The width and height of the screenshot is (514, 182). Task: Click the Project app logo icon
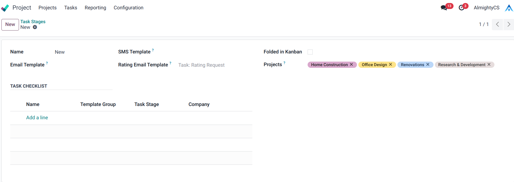point(5,8)
